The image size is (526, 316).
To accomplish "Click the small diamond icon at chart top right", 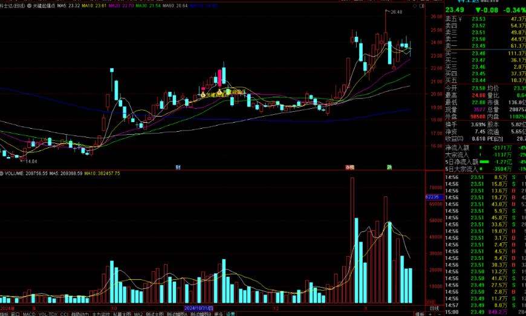I will [x=415, y=5].
